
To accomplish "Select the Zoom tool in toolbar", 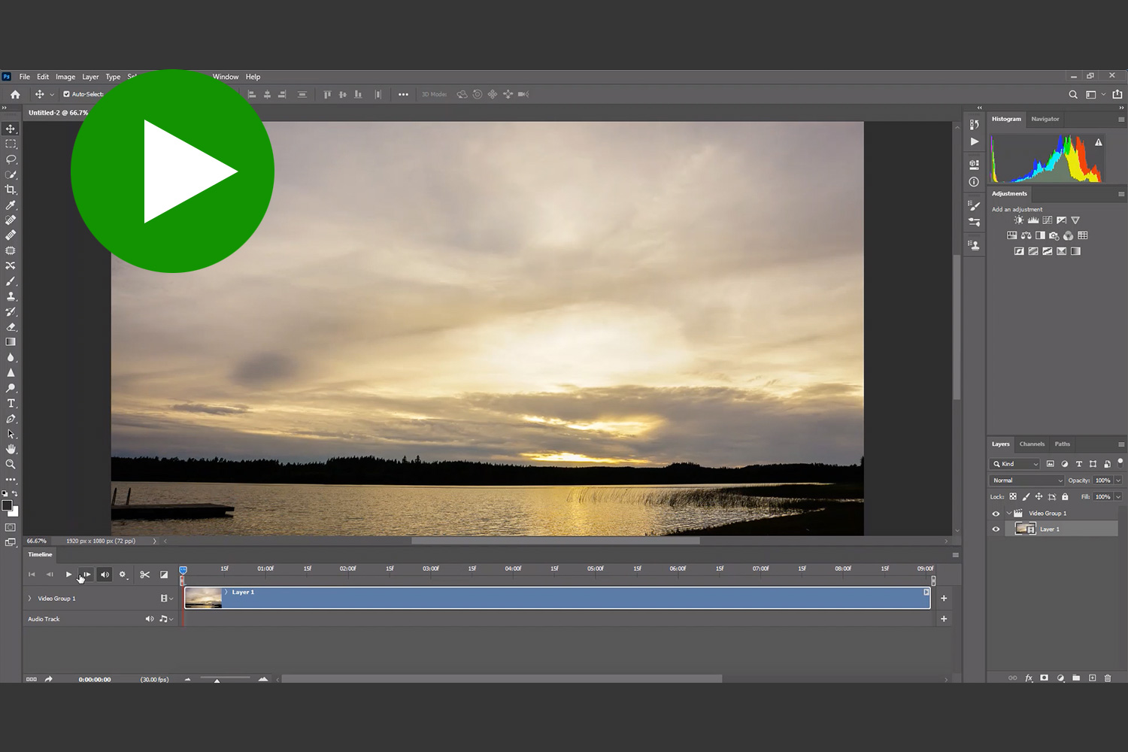I will click(x=11, y=465).
